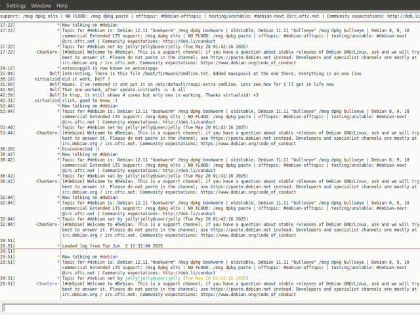Click the green jelly!jelly@user/jelly hostmask
Image resolution: width=420 pixels, height=315 pixels.
pos(153,278)
